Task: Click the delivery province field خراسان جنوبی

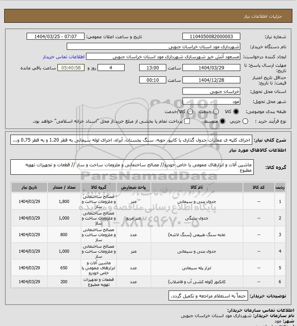Action: tap(211, 91)
